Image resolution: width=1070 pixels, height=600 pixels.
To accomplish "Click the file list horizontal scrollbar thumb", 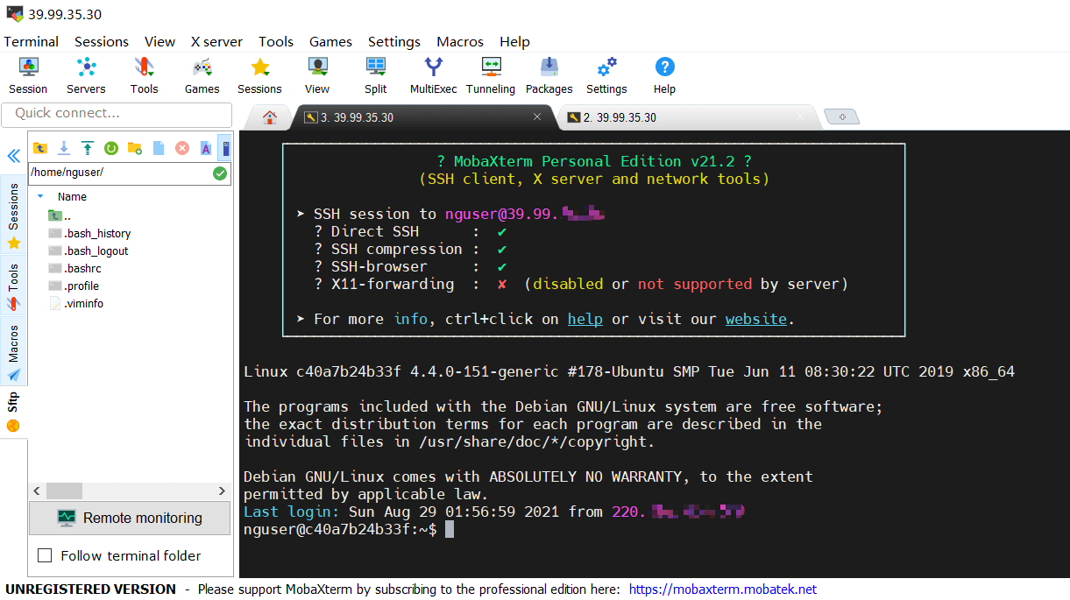I will coord(64,491).
